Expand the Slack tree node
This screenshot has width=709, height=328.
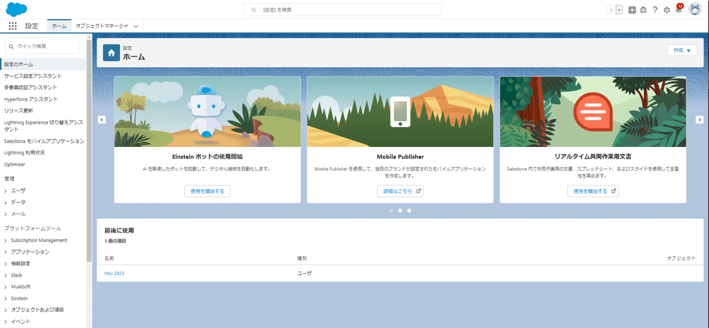6,275
